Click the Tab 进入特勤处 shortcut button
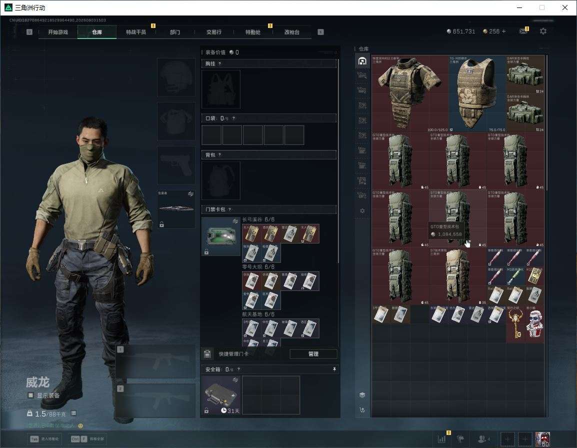Viewport: 577px width, 448px height. point(44,439)
